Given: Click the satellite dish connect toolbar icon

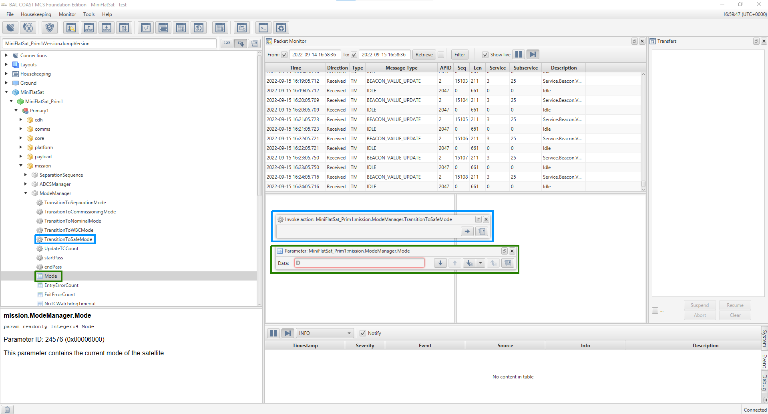Looking at the screenshot, I should point(10,28).
